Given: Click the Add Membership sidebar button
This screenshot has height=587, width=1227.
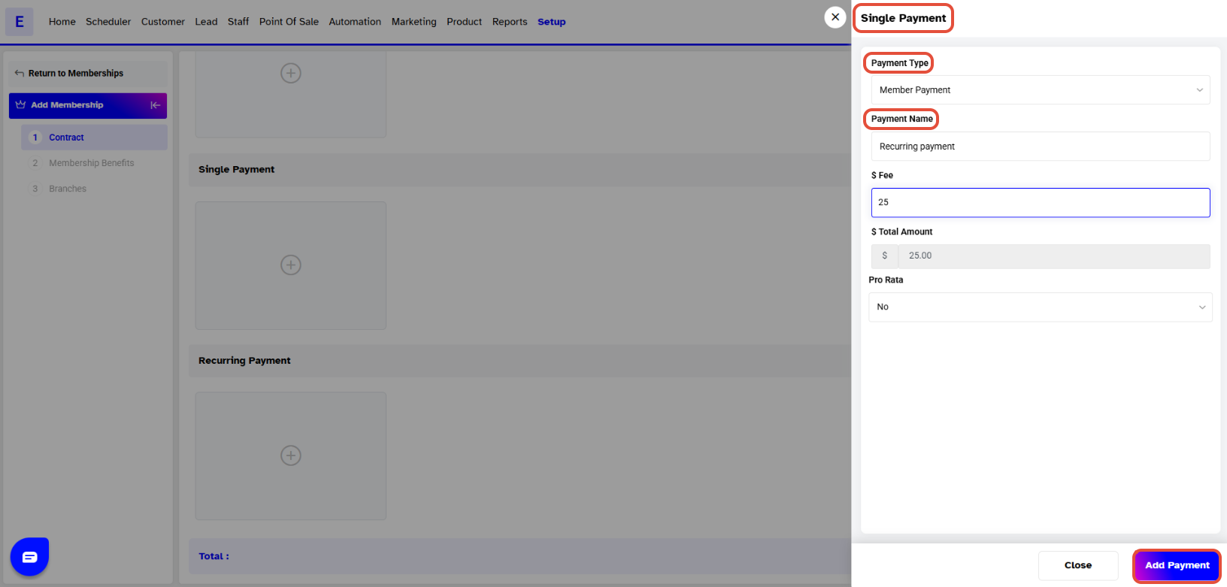Looking at the screenshot, I should (88, 105).
